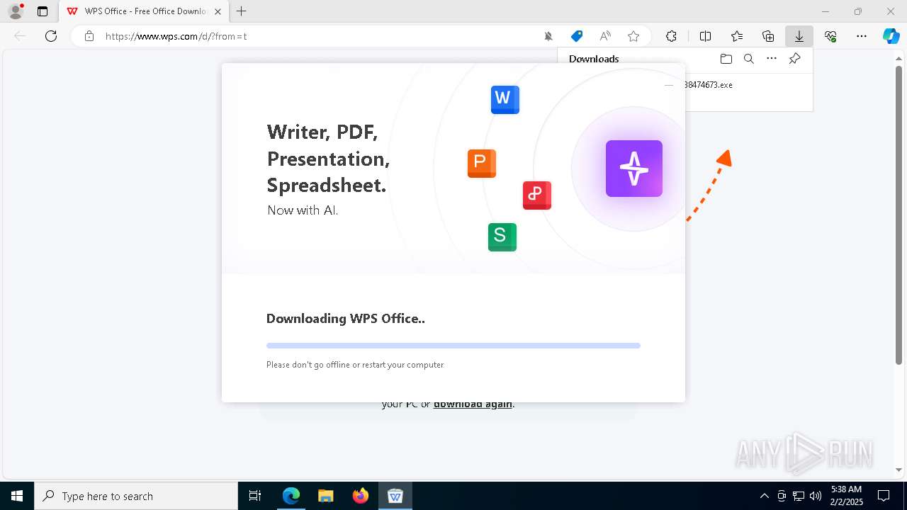Open More options in Downloads panel
Viewport: 907px width, 510px height.
click(772, 59)
